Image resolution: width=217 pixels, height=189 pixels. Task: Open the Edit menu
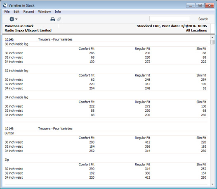tap(17, 12)
